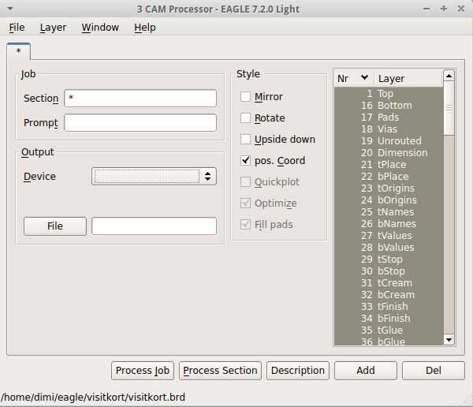Maximize the CAM Processor window

(443, 9)
